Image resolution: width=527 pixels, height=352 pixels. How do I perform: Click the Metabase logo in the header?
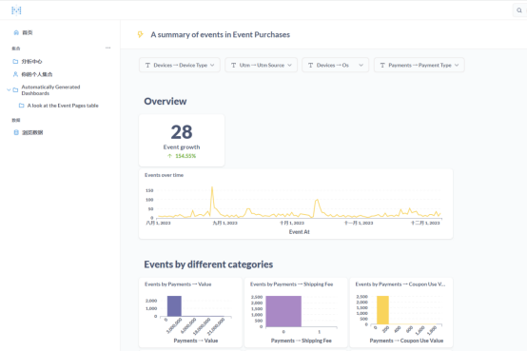(16, 10)
